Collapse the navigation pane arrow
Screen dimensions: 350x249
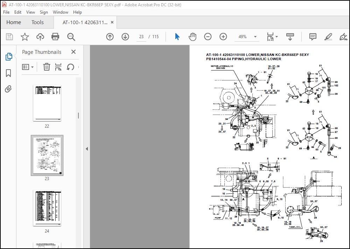pos(87,149)
